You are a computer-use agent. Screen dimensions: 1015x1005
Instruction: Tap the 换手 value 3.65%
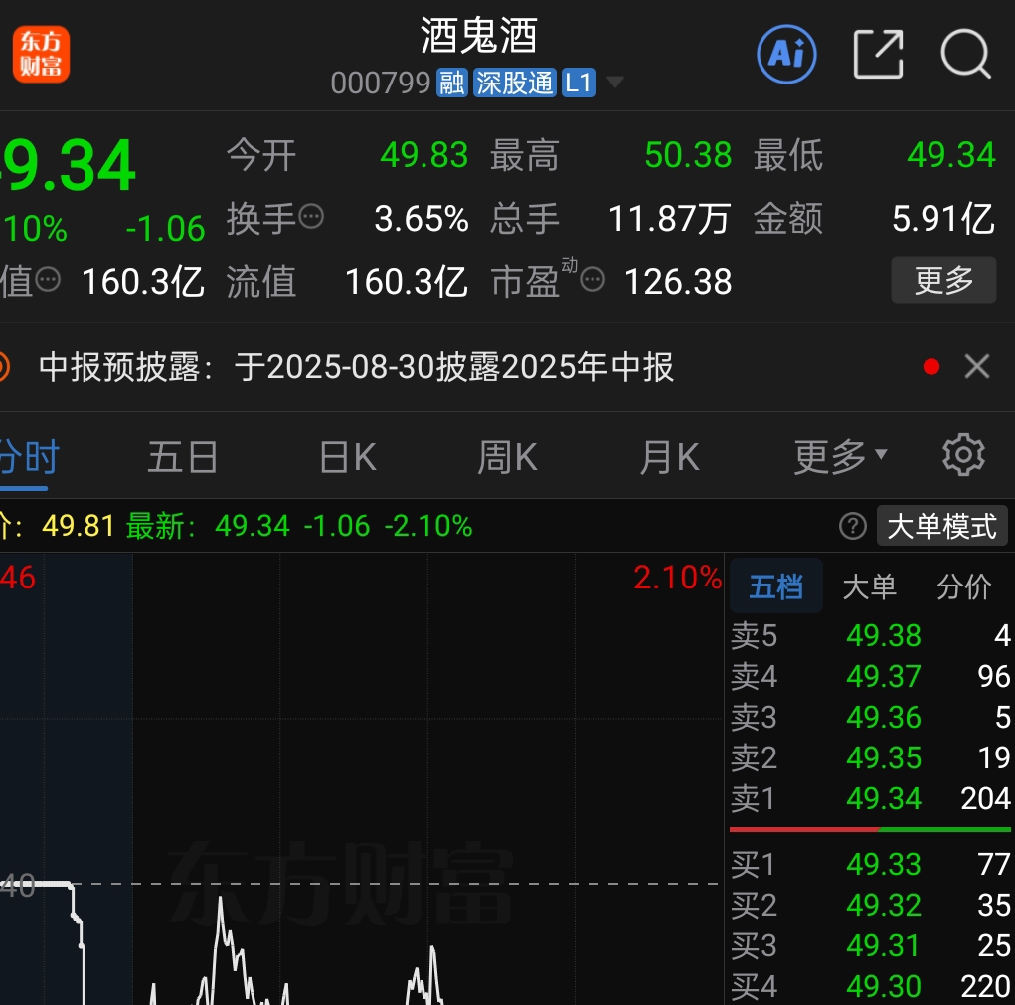coord(422,218)
